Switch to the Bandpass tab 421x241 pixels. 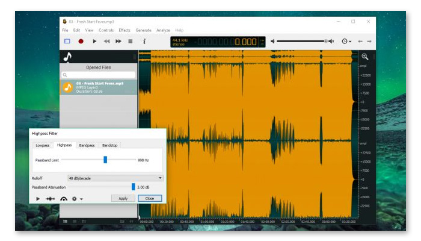87,145
